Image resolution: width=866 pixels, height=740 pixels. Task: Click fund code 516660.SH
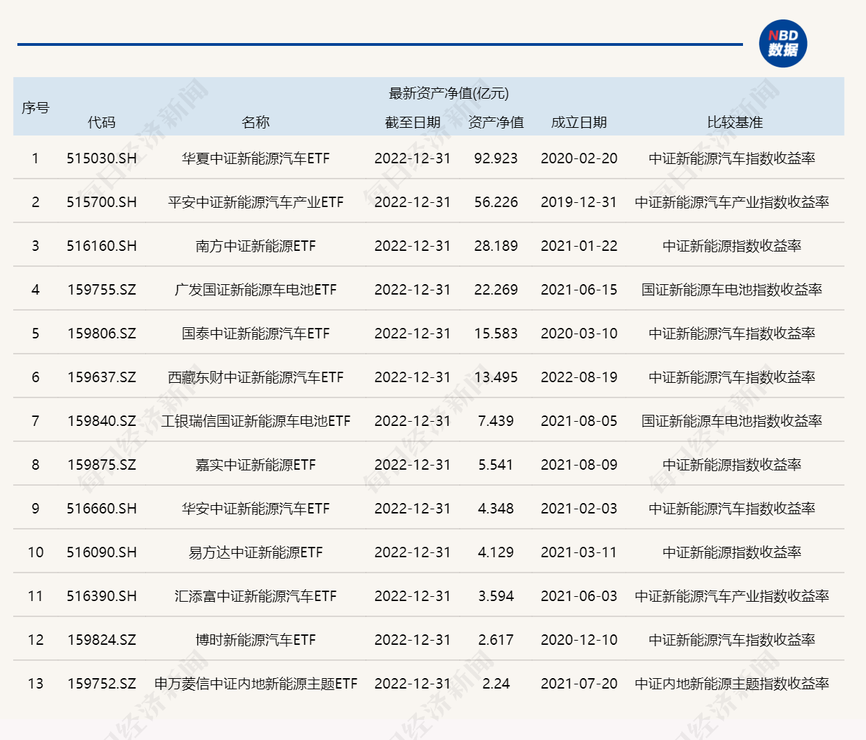(101, 509)
